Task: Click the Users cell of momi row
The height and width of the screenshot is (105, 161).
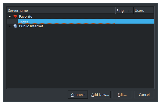Action: click(144, 21)
